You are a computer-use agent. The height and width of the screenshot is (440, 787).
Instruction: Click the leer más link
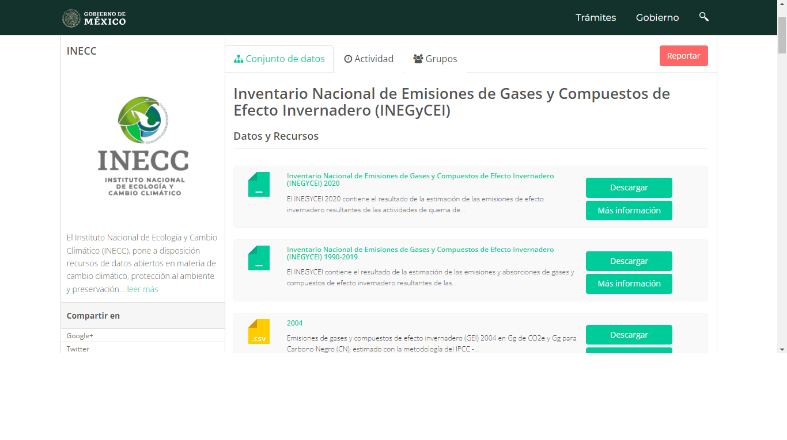(142, 289)
